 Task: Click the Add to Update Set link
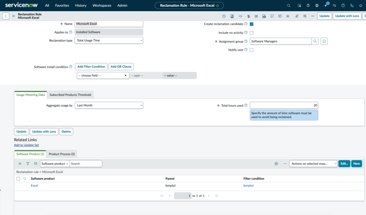coord(27,145)
